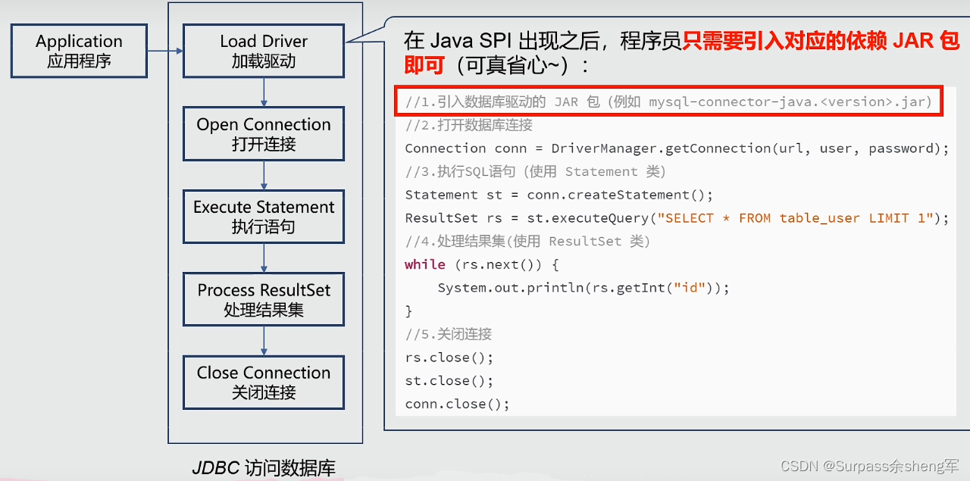Click the Execute Statement 执行语句 node
The height and width of the screenshot is (481, 970).
(263, 217)
